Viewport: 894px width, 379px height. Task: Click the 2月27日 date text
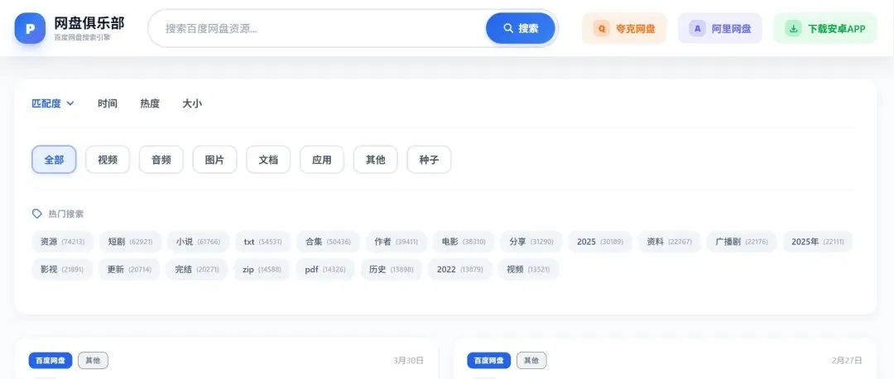pos(847,360)
